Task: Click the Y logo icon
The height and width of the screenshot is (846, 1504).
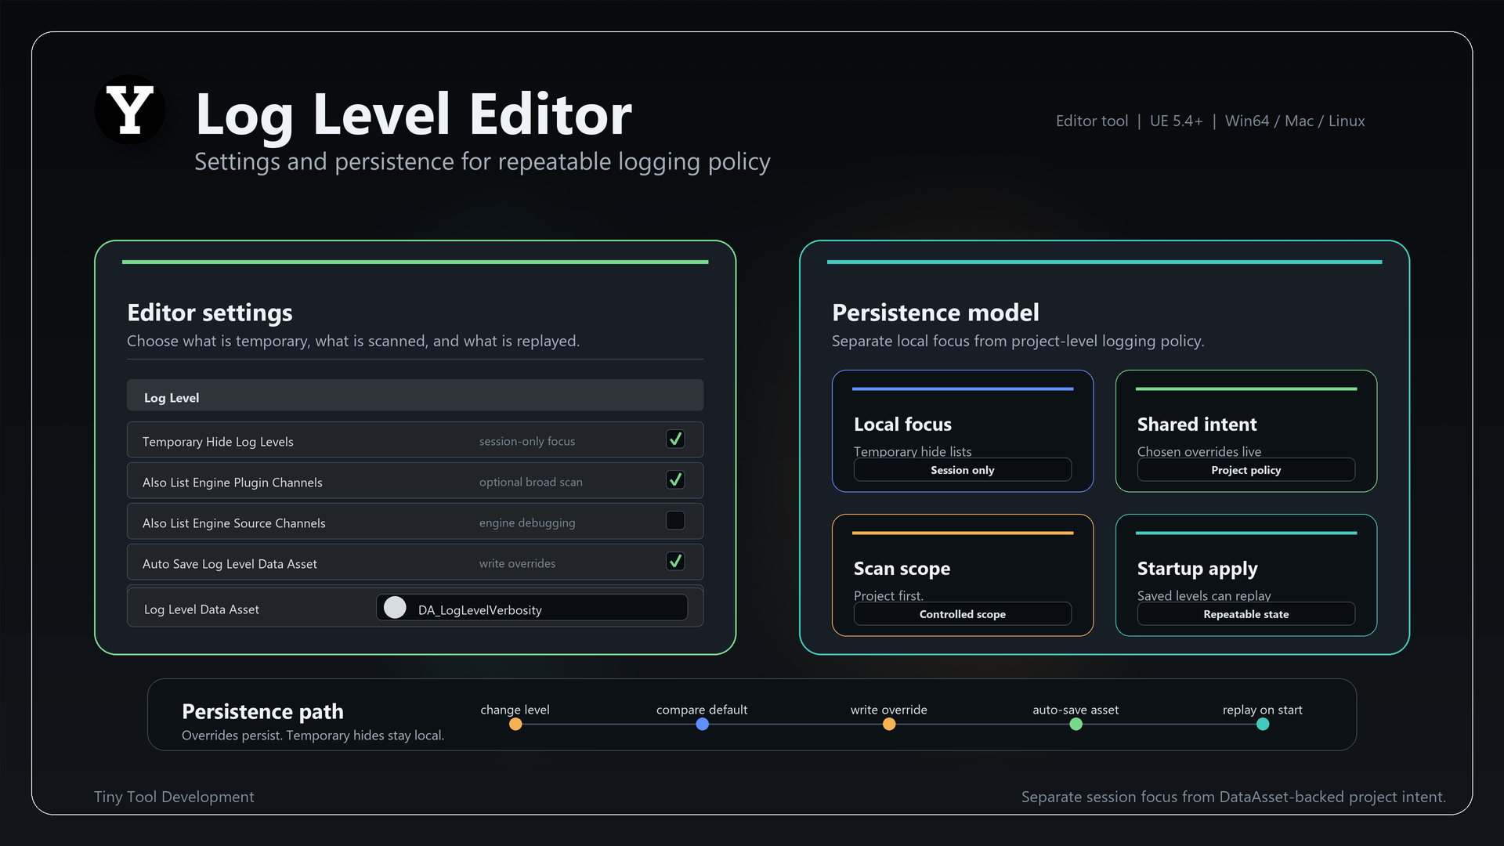Action: tap(130, 110)
